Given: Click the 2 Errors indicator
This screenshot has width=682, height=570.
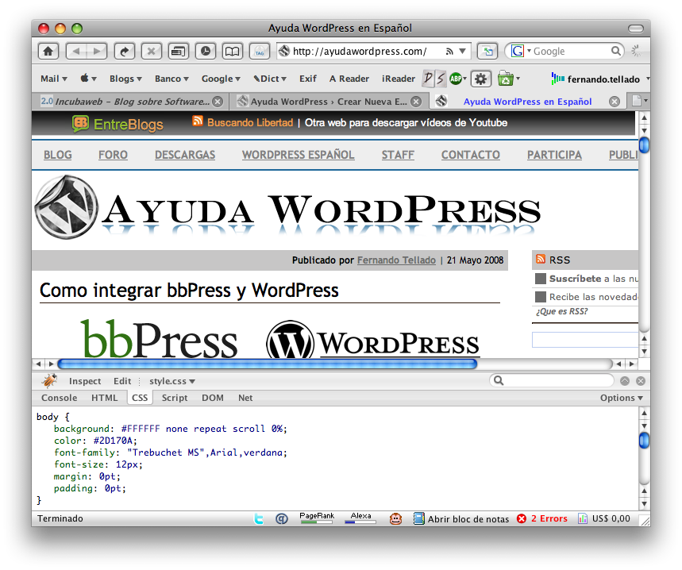Looking at the screenshot, I should coord(542,519).
